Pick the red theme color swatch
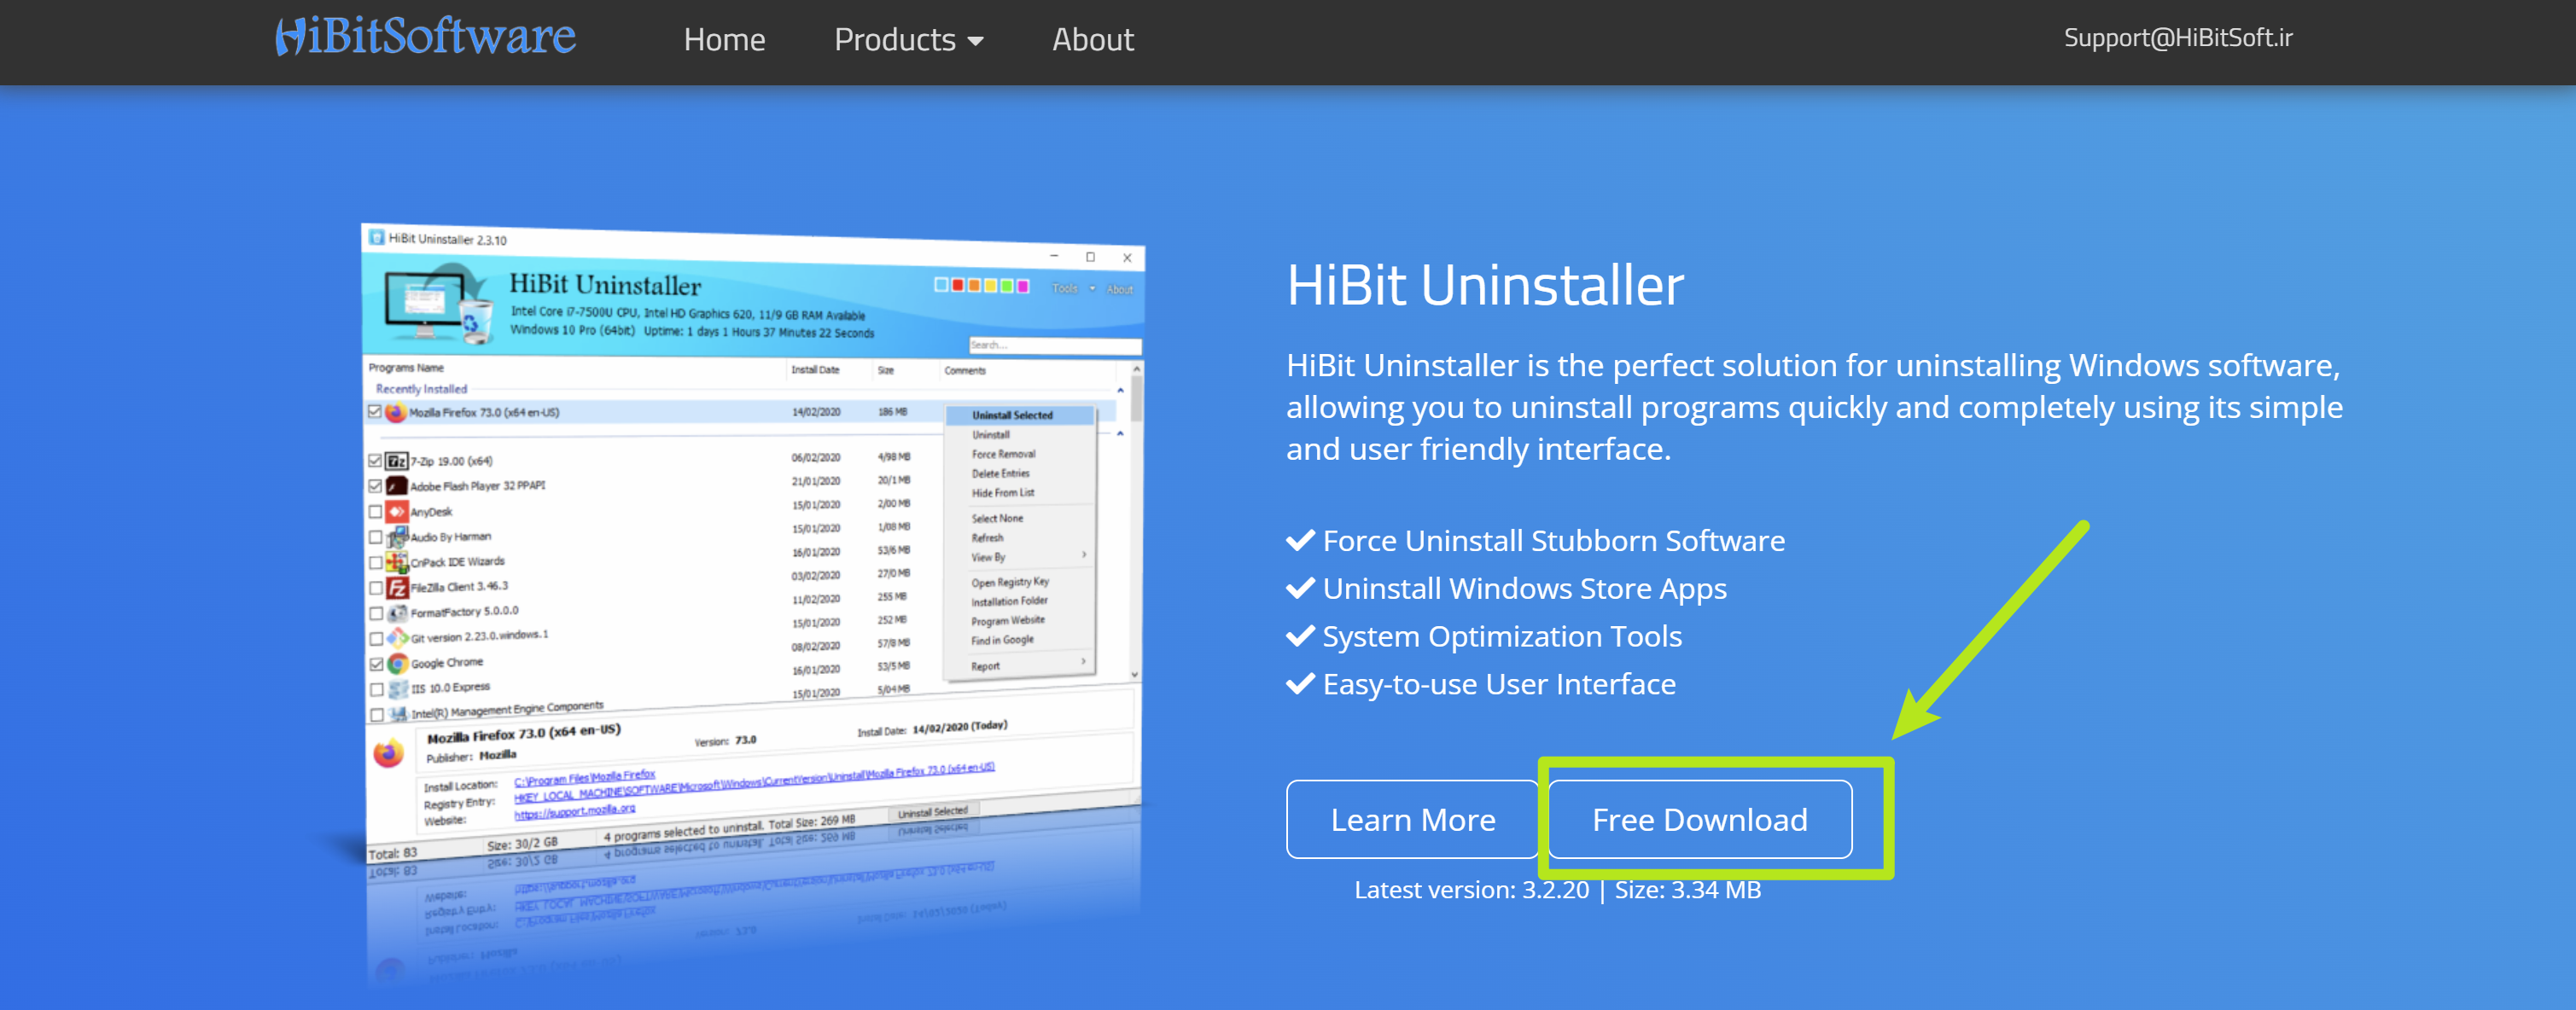Image resolution: width=2576 pixels, height=1010 pixels. click(957, 285)
